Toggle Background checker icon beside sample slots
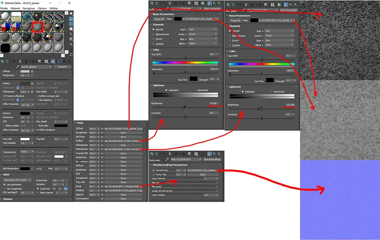The width and height of the screenshot is (380, 240). pyautogui.click(x=71, y=24)
